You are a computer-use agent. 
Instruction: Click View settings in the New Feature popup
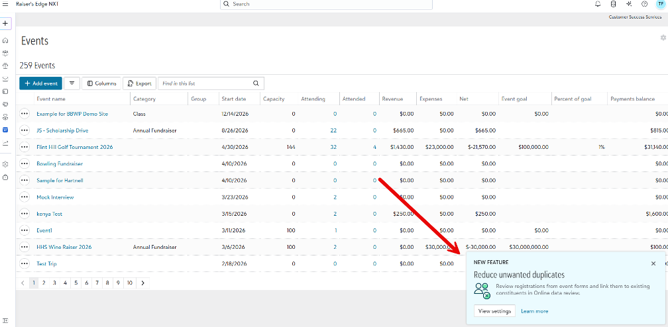pyautogui.click(x=494, y=311)
